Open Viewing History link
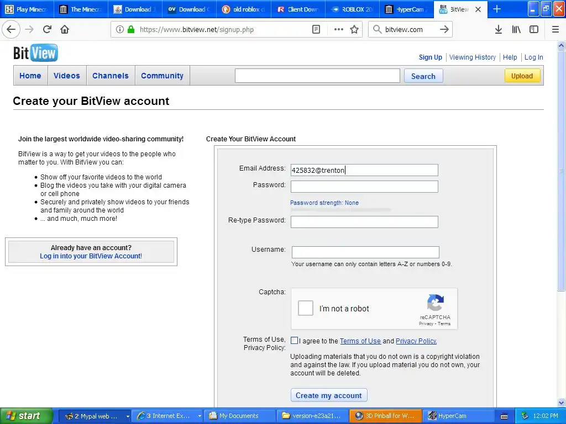This screenshot has height=424, width=566. click(473, 57)
